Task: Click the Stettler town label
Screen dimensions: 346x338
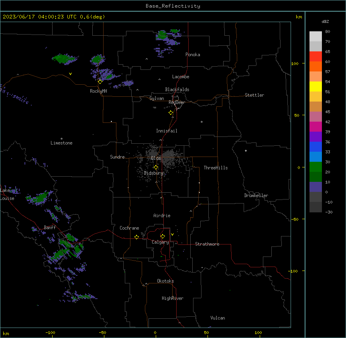Action: point(254,95)
